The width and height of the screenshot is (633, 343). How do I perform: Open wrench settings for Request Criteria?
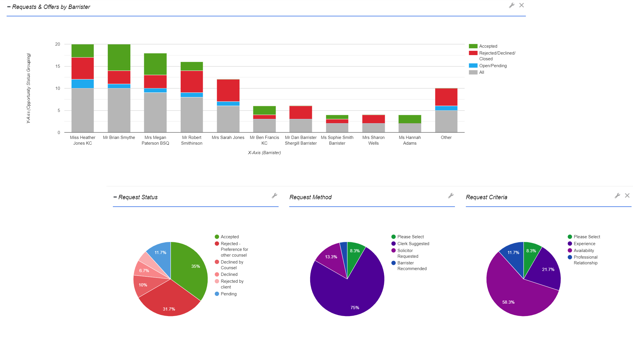coord(617,196)
